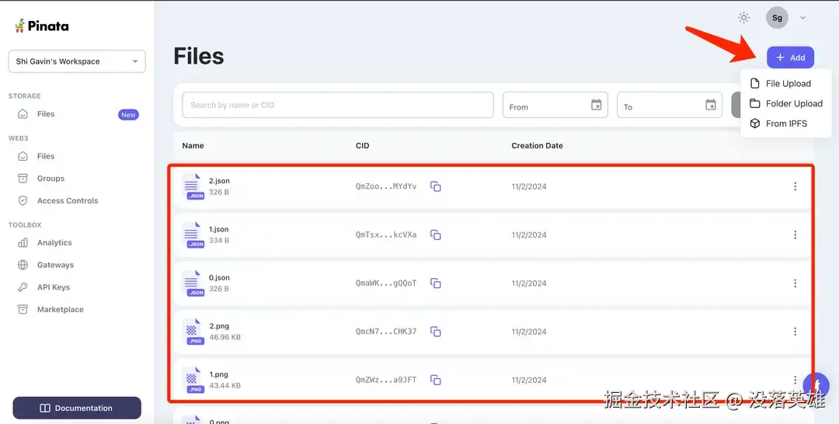Copy the CID of 0.json
Screen dimensions: 839x424
(436, 283)
